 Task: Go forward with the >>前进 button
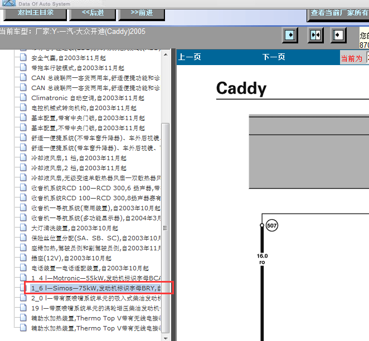(x=142, y=14)
